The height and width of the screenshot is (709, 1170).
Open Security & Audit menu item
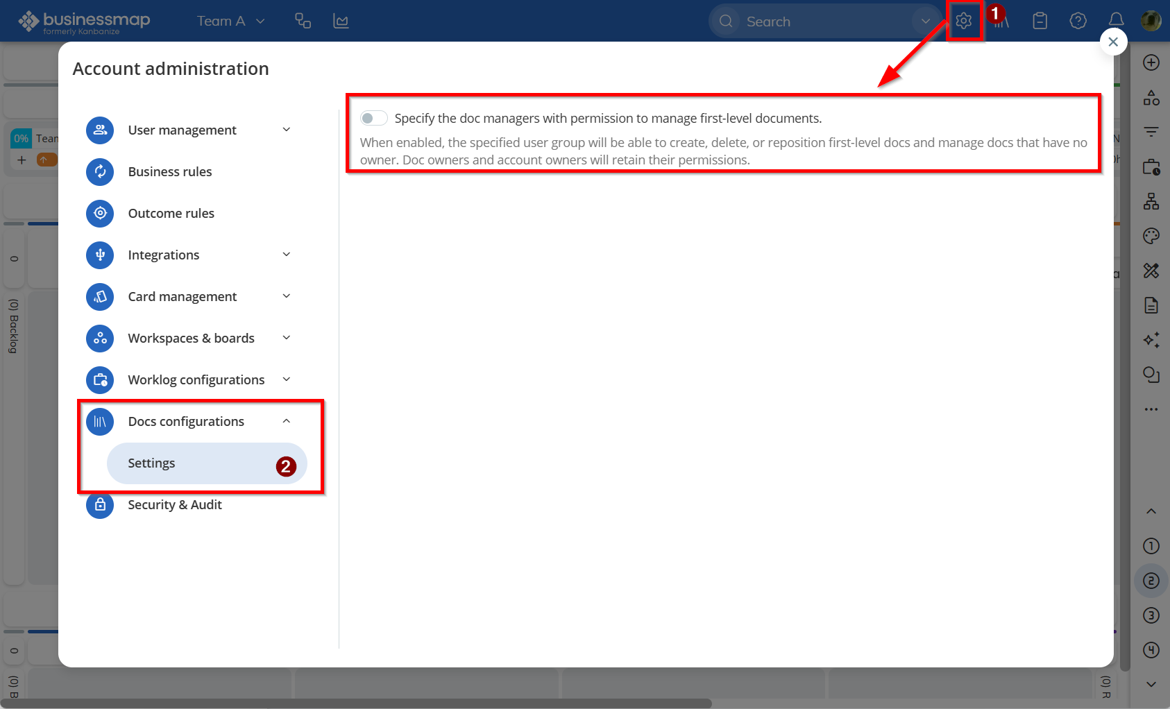175,505
